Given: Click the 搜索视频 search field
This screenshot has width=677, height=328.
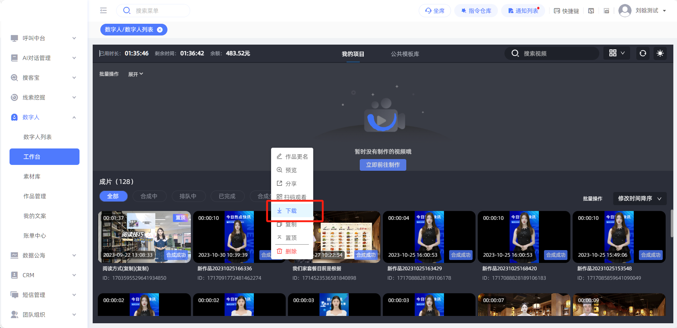Looking at the screenshot, I should click(552, 53).
